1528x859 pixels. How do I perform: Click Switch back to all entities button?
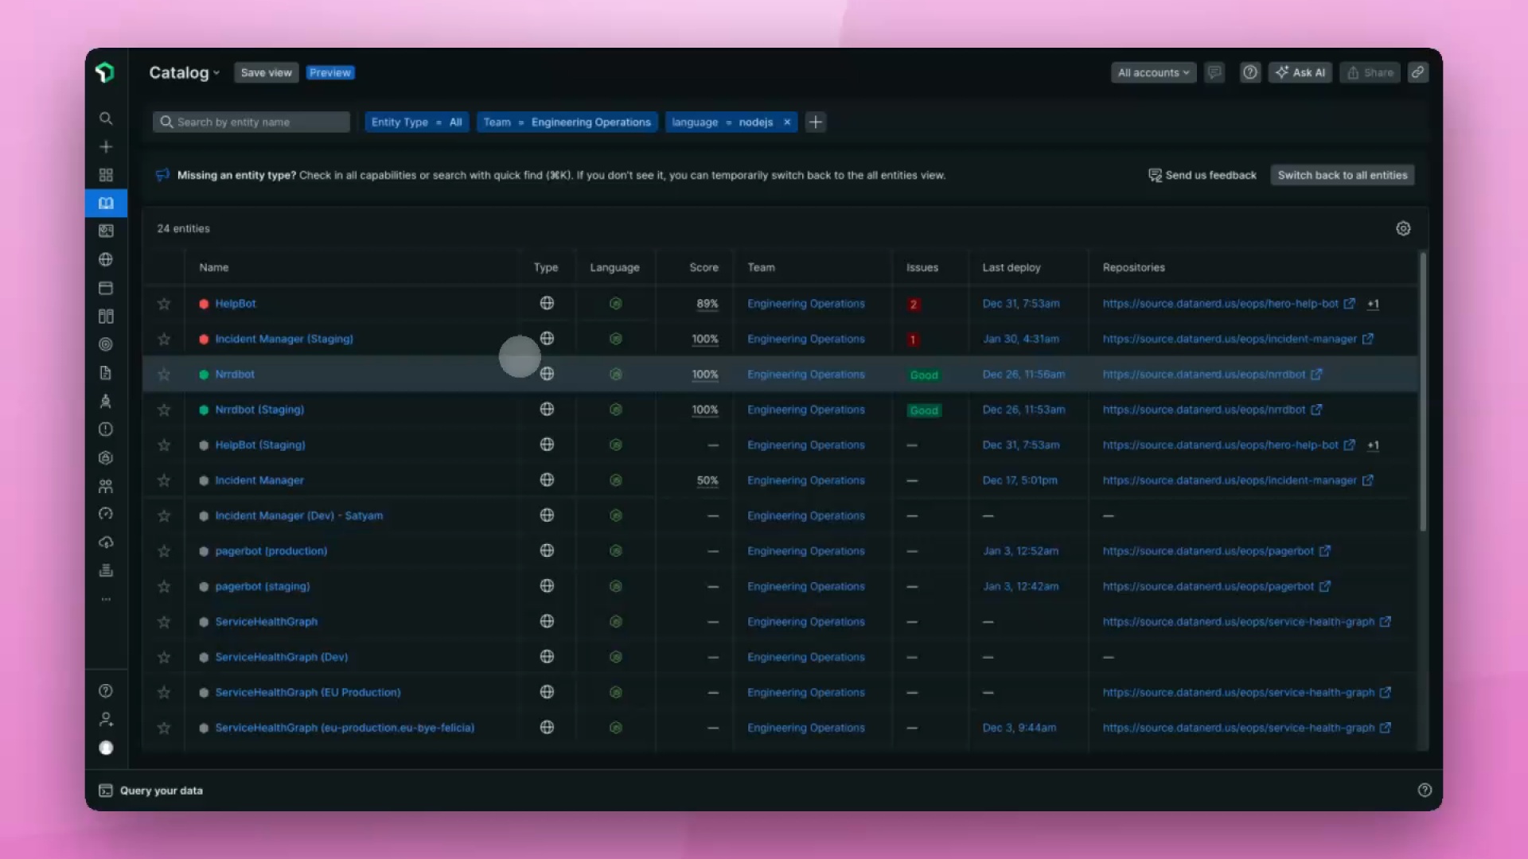coord(1342,176)
